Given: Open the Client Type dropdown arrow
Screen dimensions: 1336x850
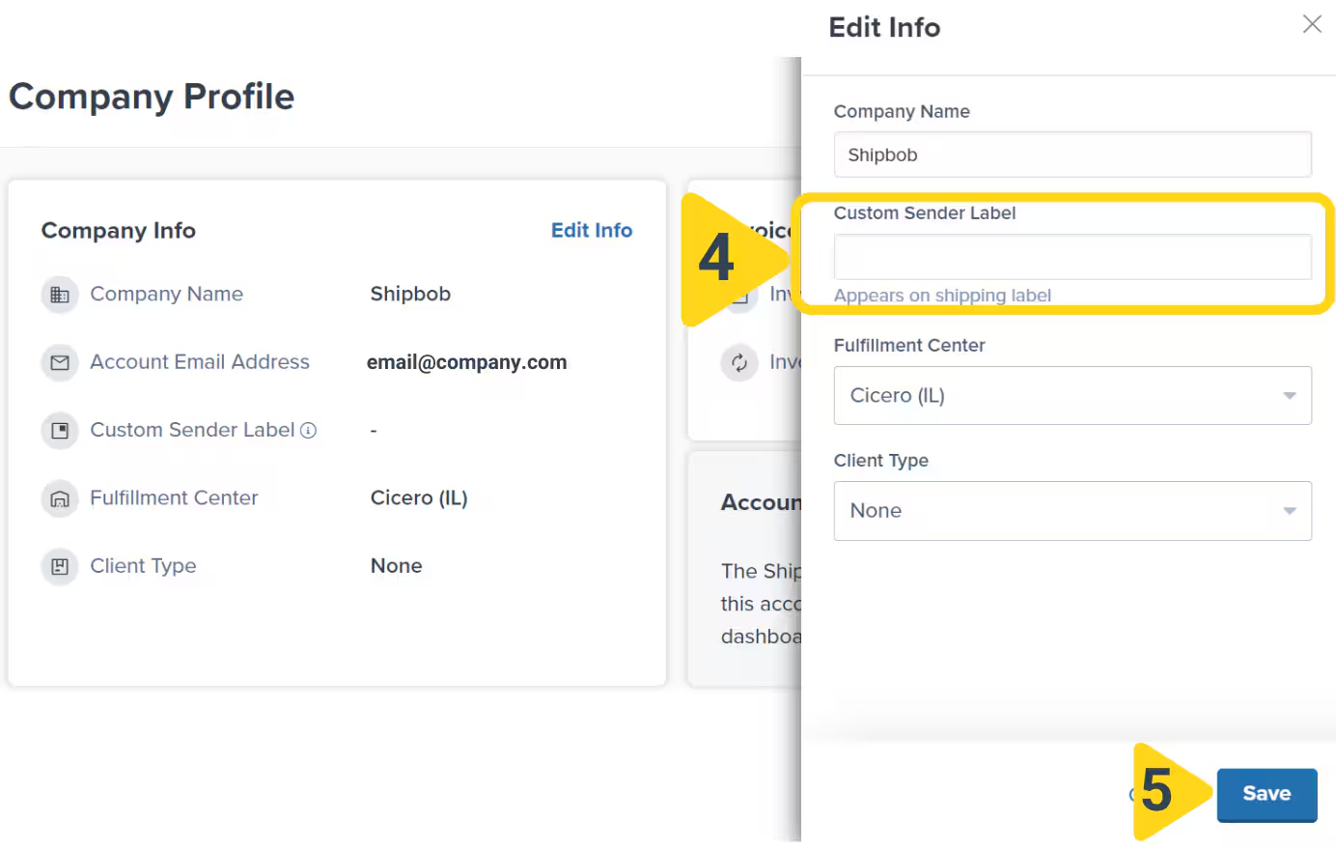Looking at the screenshot, I should (1289, 511).
